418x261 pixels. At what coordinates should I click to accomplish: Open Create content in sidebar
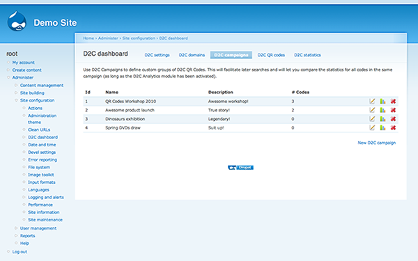27,70
